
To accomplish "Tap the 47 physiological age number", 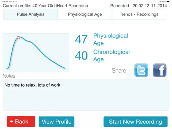I will [x=81, y=39].
